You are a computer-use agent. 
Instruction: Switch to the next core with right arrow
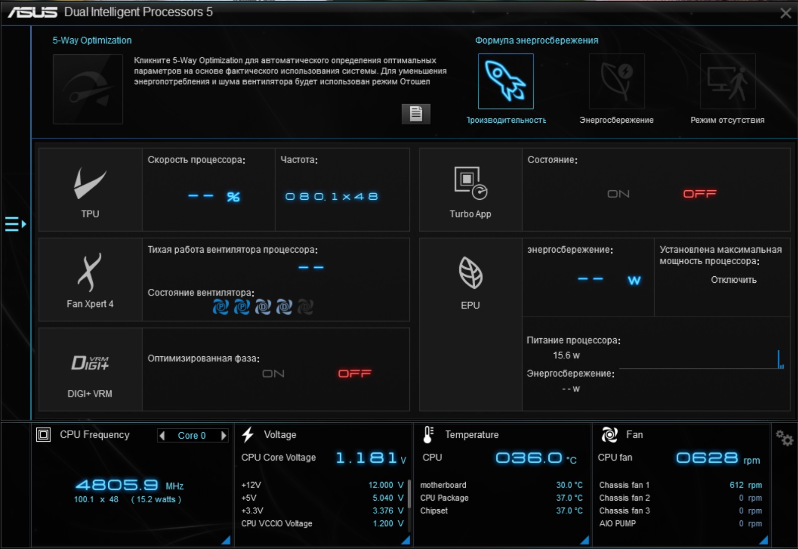(224, 435)
